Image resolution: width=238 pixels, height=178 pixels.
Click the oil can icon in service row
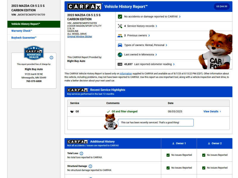tap(72, 112)
